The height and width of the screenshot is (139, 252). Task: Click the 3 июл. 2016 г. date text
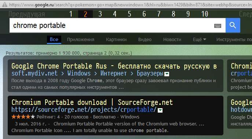coord(31,124)
